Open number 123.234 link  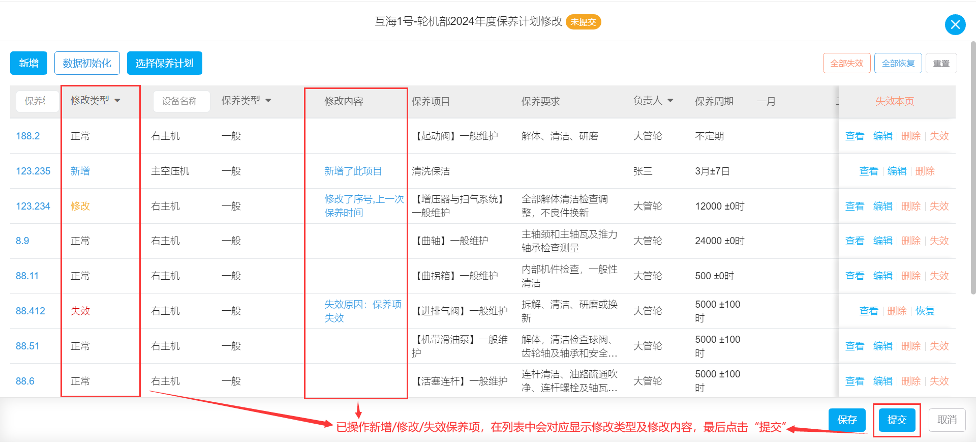pyautogui.click(x=33, y=206)
